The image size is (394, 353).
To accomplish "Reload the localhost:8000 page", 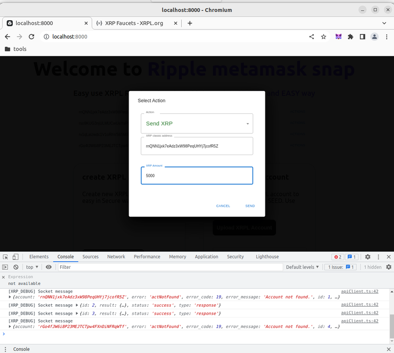I will point(32,37).
